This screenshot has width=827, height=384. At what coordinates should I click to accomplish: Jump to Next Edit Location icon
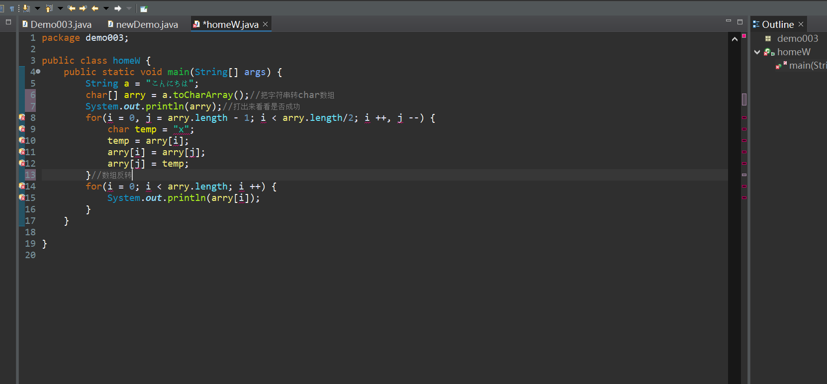pos(83,8)
